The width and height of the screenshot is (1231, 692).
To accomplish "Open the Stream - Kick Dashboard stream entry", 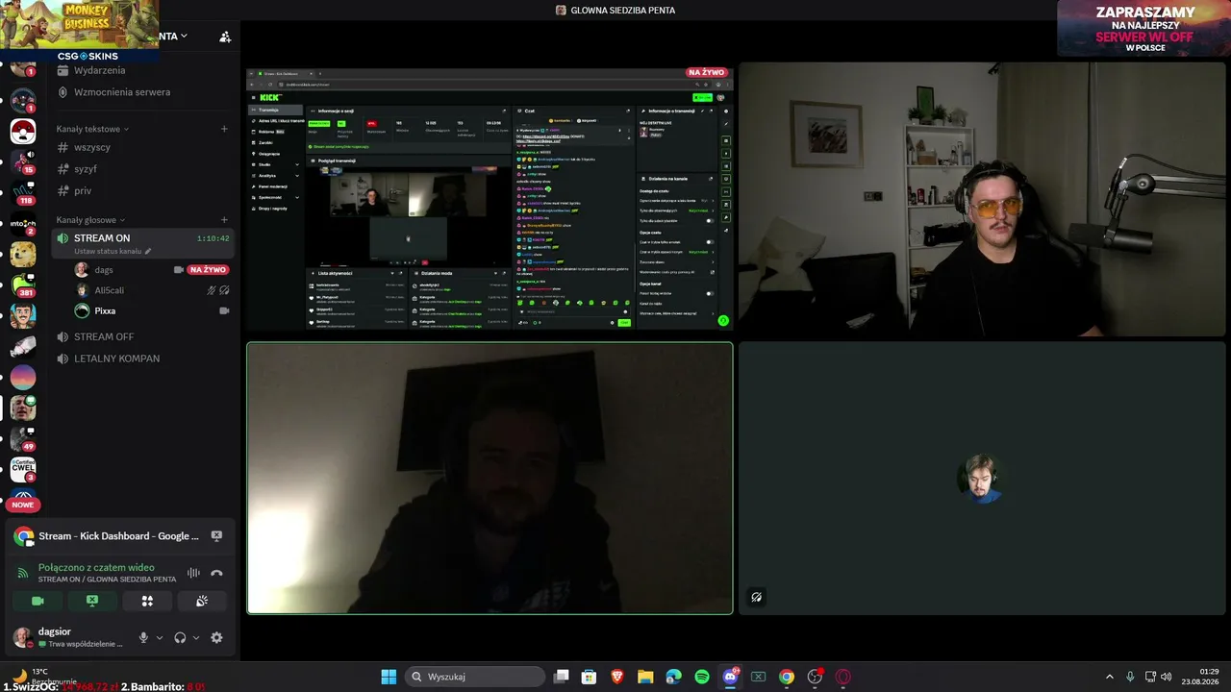I will click(x=119, y=536).
